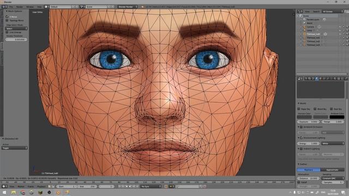The image size is (349, 196).
Task: Open the Particles properties tab icon
Action: click(x=342, y=78)
